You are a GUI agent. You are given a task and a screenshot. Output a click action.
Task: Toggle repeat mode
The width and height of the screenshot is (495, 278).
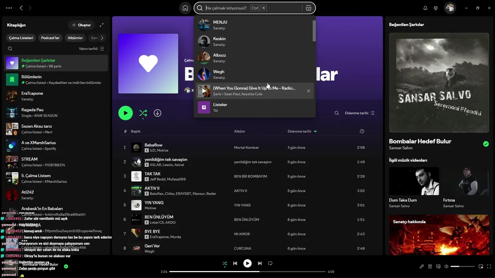point(270,263)
